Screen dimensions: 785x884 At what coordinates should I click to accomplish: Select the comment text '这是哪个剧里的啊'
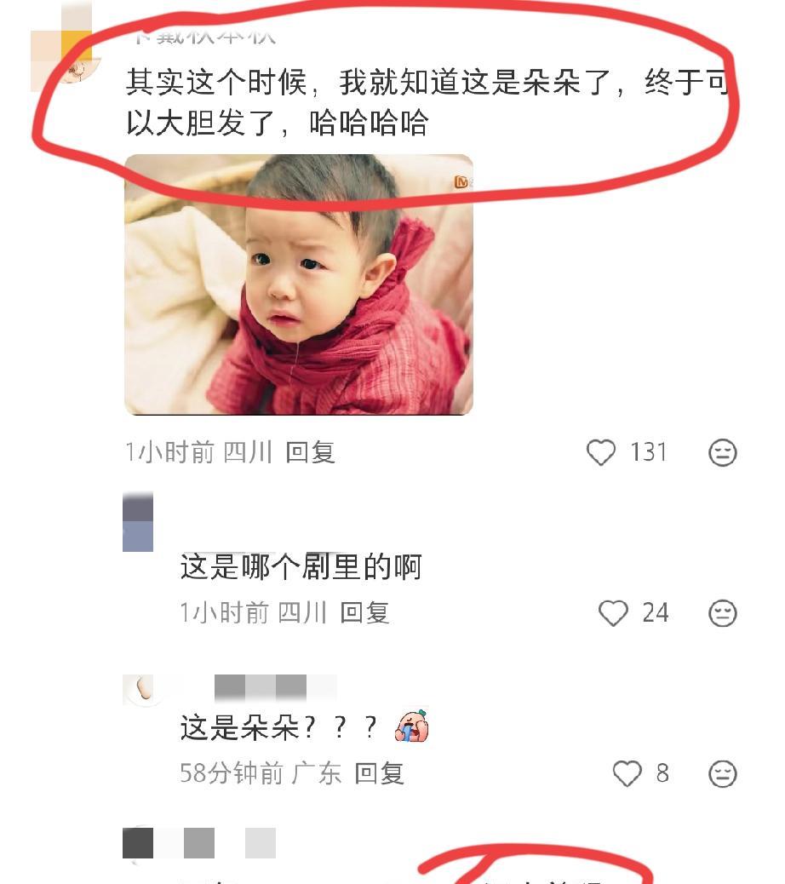point(301,566)
